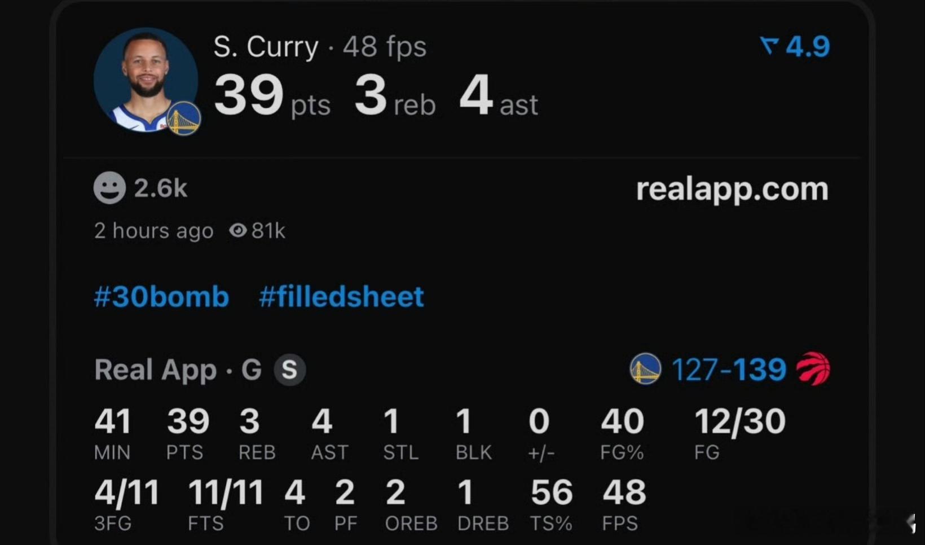This screenshot has height=545, width=925.
Task: Click the realapp.com link
Action: coord(732,189)
